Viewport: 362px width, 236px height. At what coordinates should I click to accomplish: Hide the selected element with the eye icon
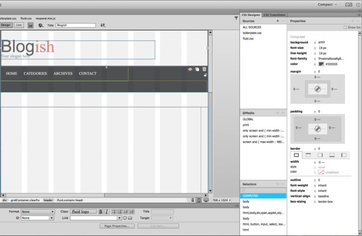(x=190, y=69)
